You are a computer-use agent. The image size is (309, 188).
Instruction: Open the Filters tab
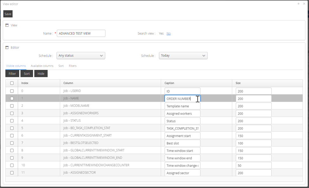pos(73,66)
